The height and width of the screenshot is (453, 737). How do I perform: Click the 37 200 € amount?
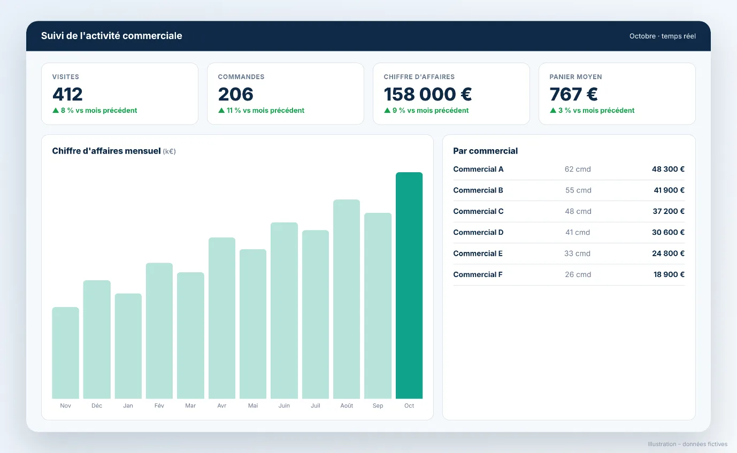click(x=669, y=211)
